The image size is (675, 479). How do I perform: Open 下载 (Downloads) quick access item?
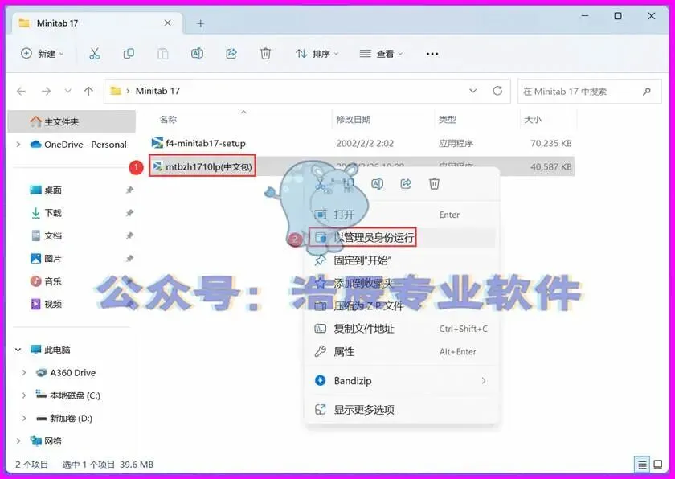click(46, 213)
